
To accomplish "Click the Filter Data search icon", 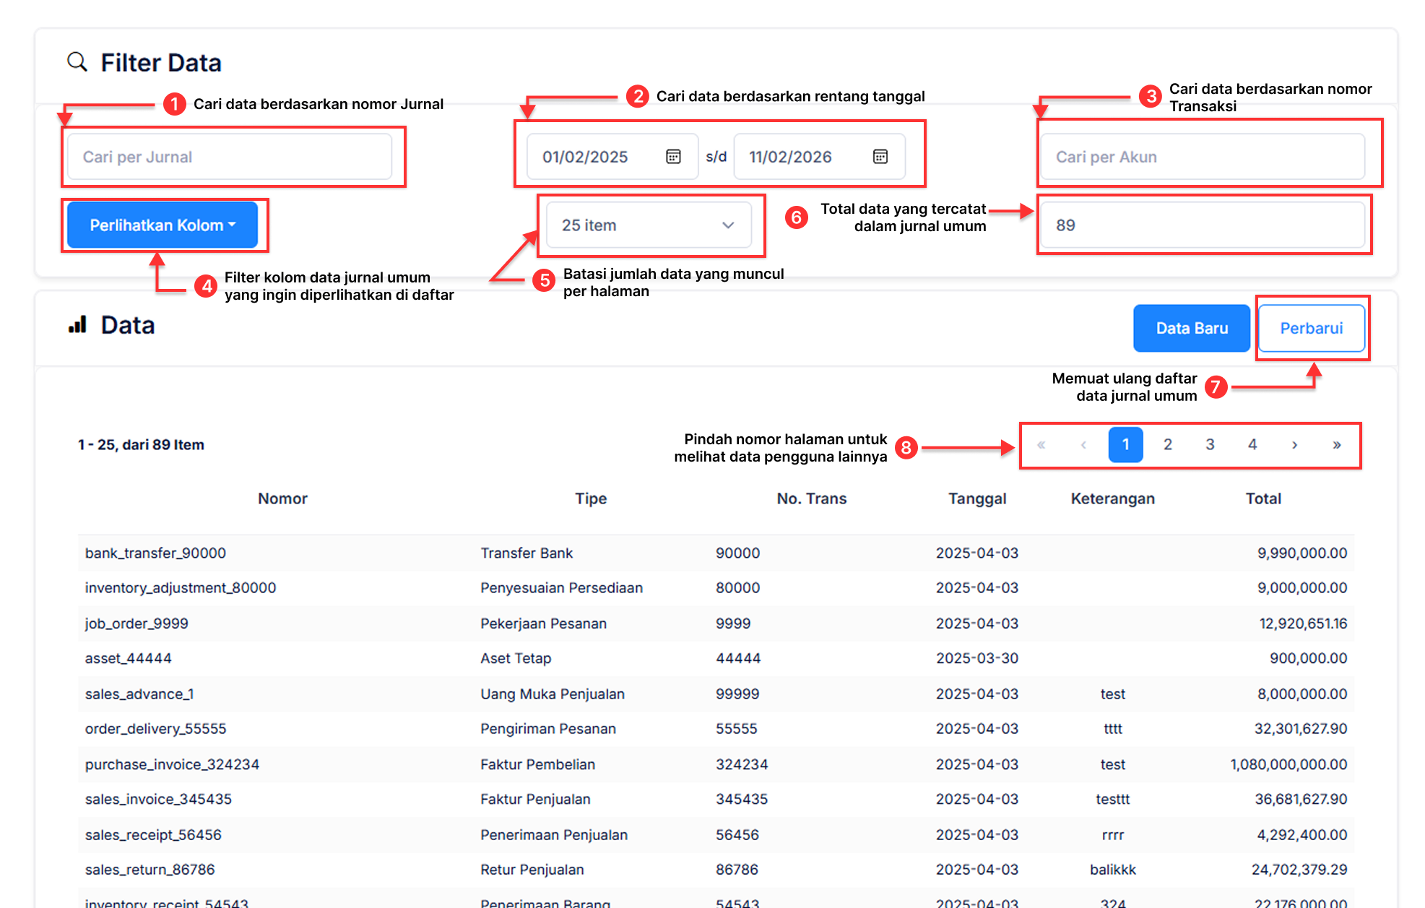I will (77, 62).
